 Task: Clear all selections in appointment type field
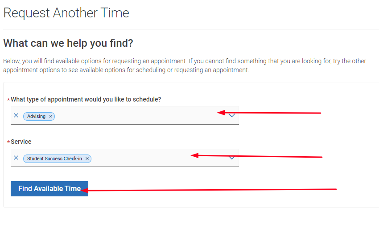tap(16, 116)
